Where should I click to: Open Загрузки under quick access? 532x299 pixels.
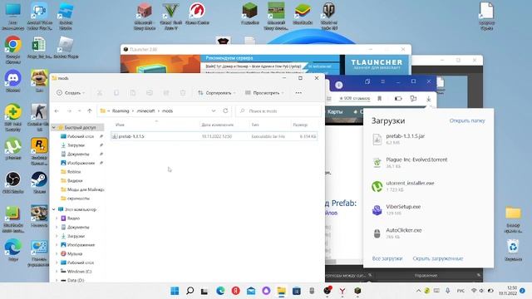tap(76, 145)
